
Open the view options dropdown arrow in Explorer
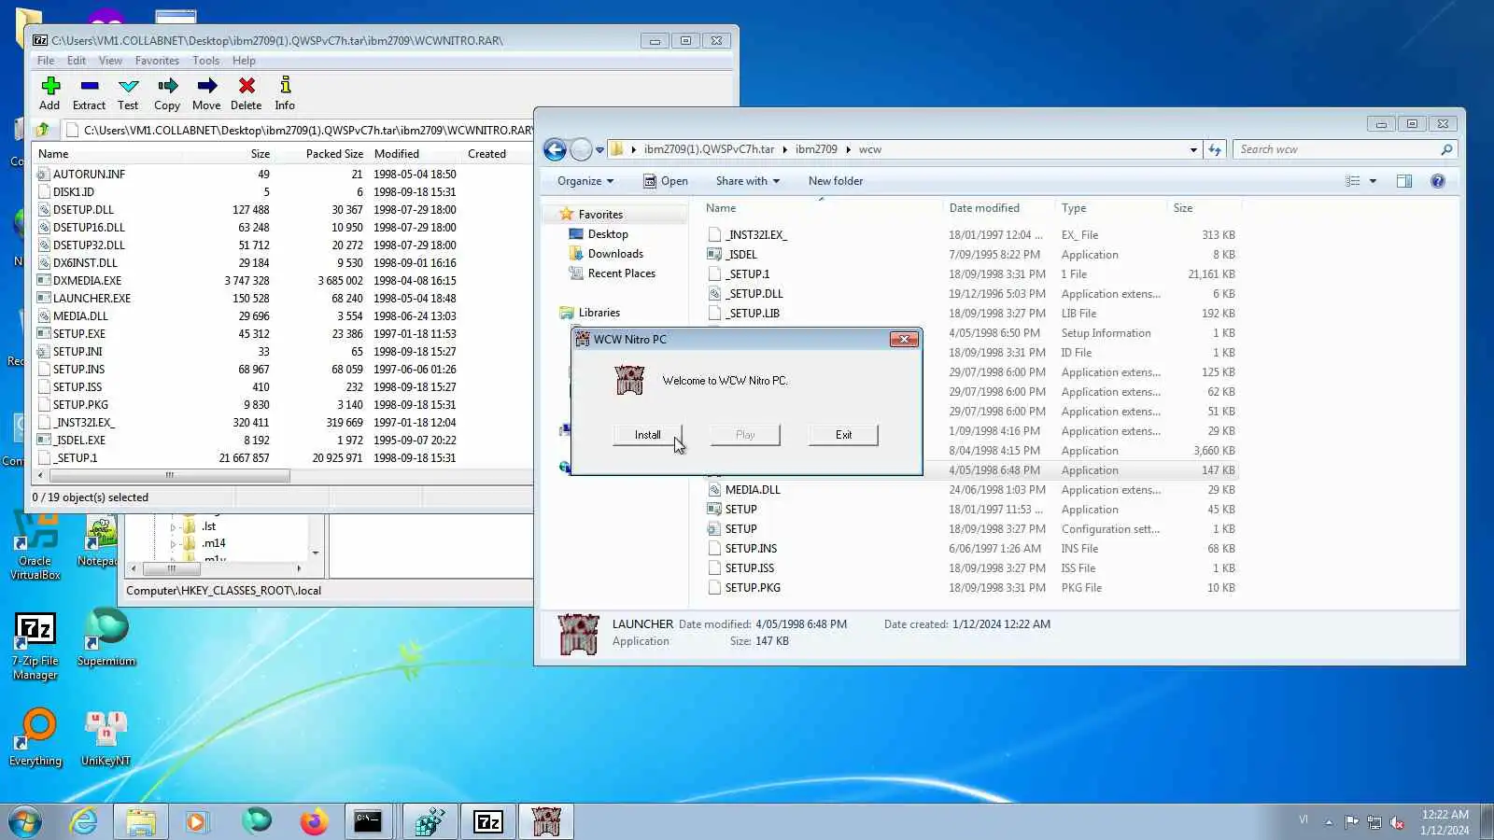coord(1373,181)
